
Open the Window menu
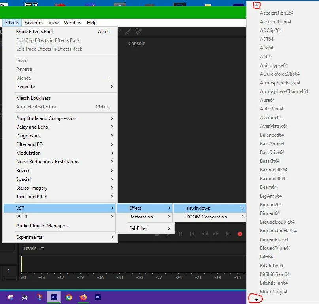click(73, 23)
